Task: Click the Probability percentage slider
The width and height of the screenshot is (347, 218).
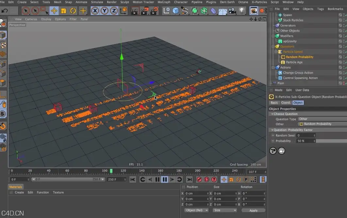Action: 331,141
